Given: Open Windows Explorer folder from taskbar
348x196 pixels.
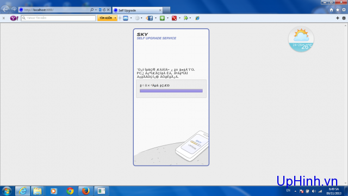Looking at the screenshot, I should point(38,191).
